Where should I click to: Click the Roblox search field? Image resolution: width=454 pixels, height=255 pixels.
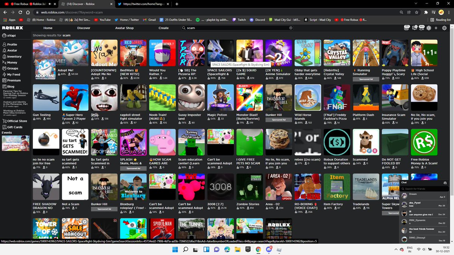coord(237,28)
